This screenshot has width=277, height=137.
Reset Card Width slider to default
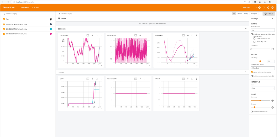(x=272, y=49)
